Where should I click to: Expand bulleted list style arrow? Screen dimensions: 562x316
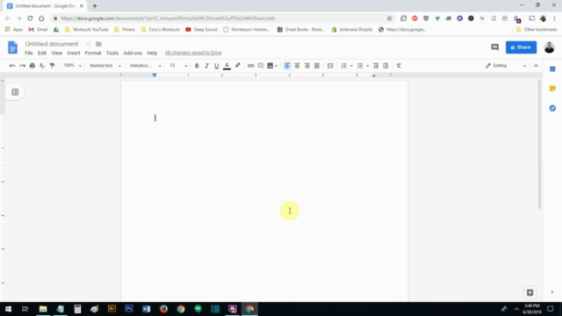click(368, 66)
